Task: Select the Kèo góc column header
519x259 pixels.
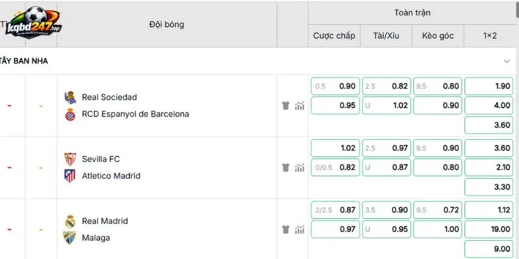Action: (x=438, y=36)
